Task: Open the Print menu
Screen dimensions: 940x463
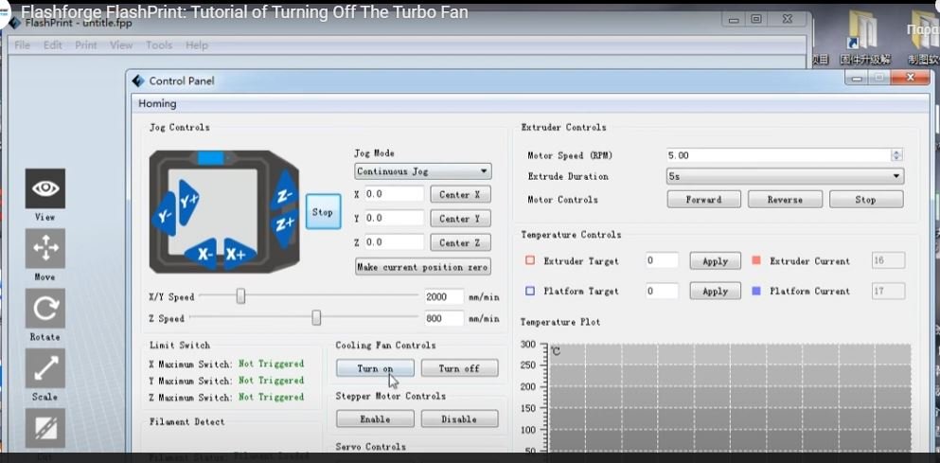Action: 86,45
